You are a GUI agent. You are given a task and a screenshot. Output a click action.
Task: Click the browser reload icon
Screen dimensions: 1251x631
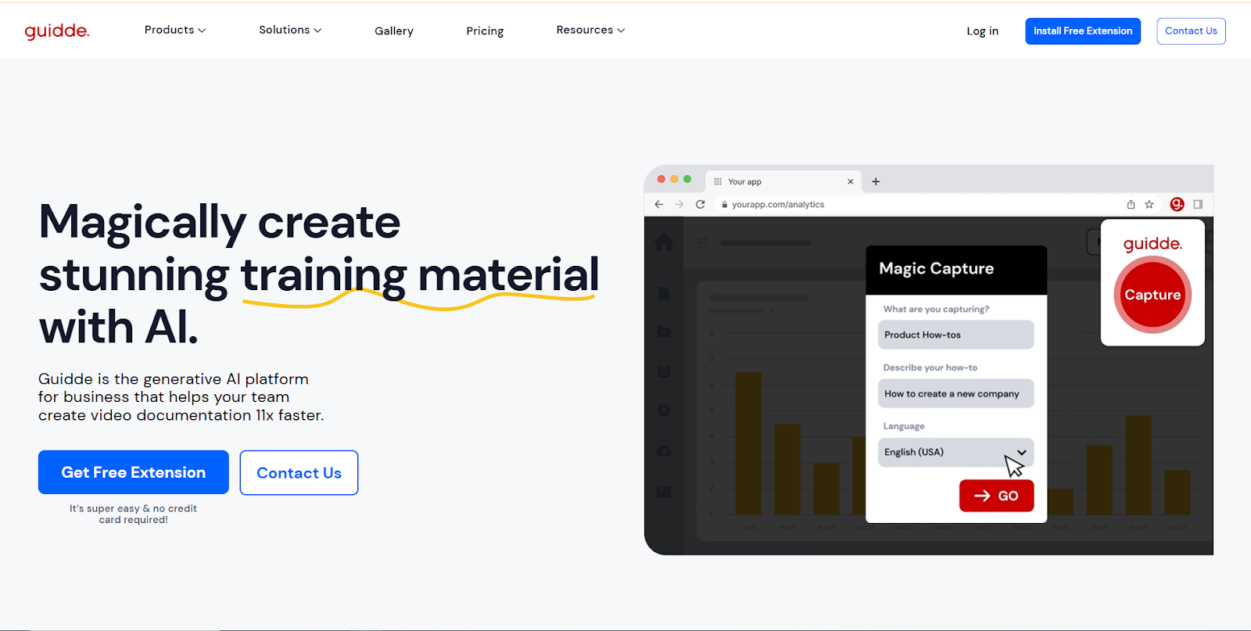point(701,204)
